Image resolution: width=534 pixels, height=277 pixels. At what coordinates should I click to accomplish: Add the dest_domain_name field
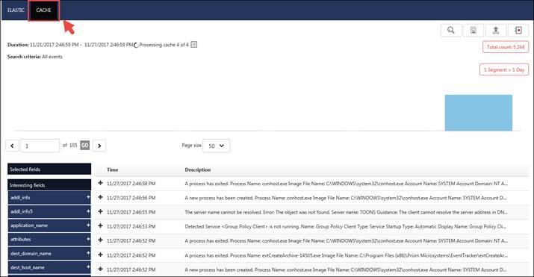tap(88, 253)
